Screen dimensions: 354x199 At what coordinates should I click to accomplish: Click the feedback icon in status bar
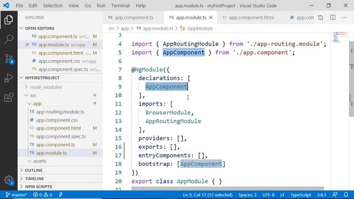pyautogui.click(x=335, y=195)
